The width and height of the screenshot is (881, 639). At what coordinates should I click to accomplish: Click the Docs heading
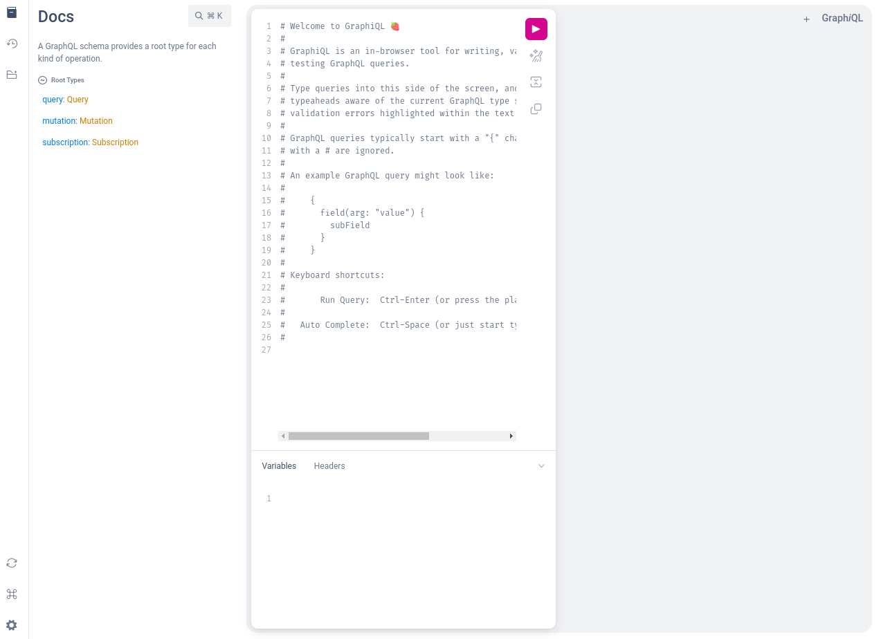coord(56,17)
